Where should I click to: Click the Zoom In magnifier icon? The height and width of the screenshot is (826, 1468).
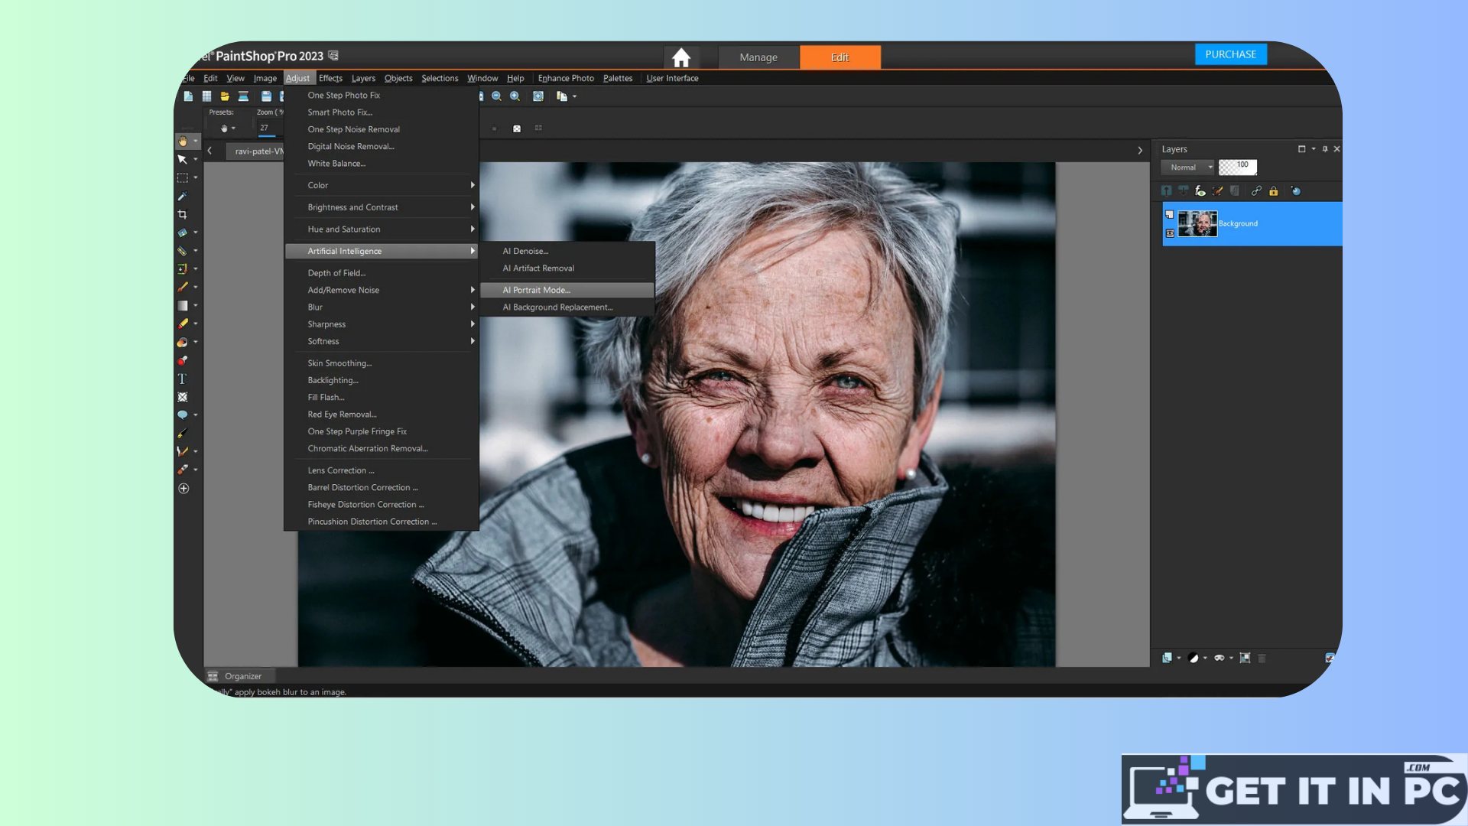[x=515, y=96]
